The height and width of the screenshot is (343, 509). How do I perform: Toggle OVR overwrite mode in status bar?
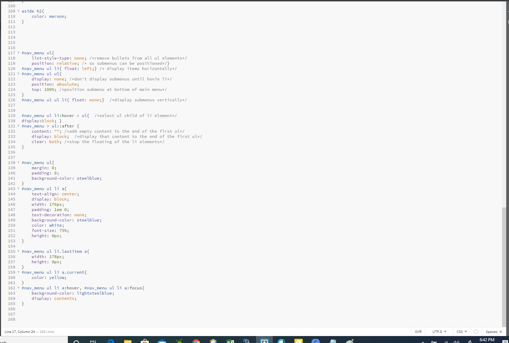point(418,332)
